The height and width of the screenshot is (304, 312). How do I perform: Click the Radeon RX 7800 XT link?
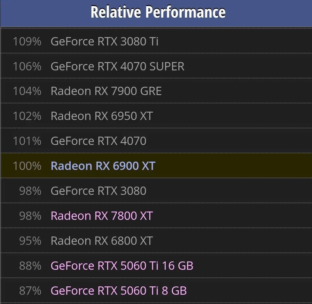[102, 216]
